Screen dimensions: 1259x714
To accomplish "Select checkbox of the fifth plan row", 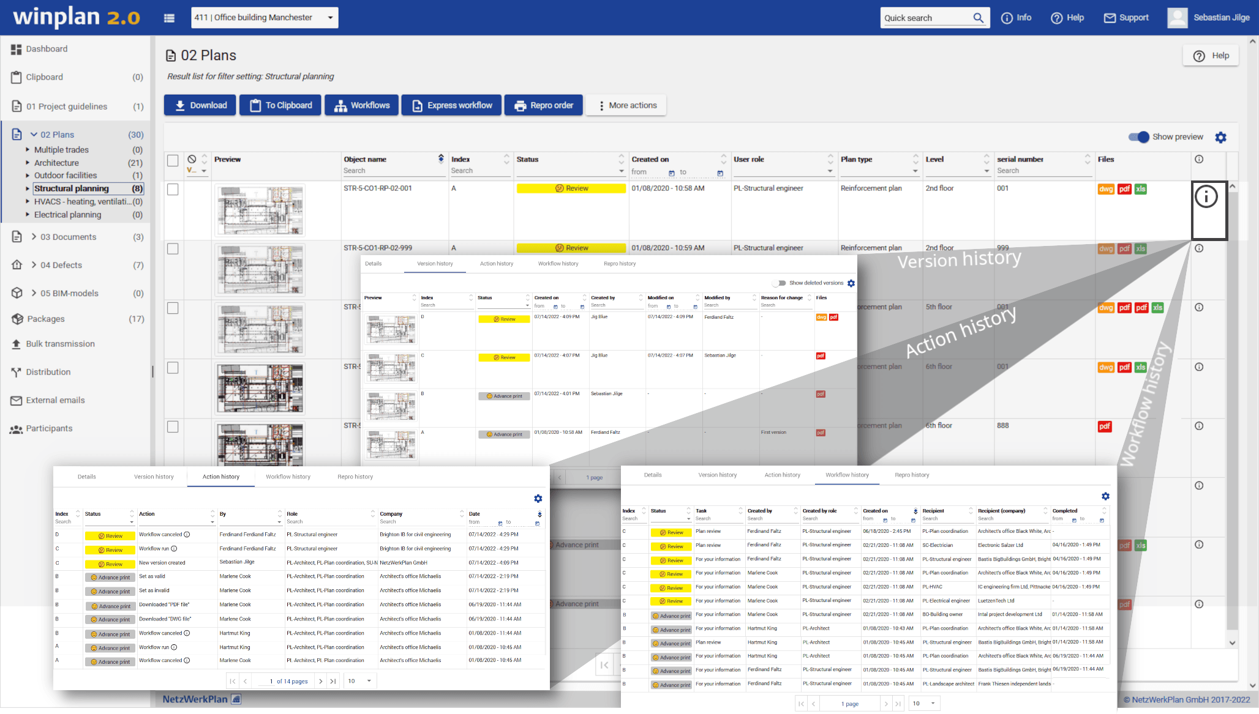I will [173, 427].
